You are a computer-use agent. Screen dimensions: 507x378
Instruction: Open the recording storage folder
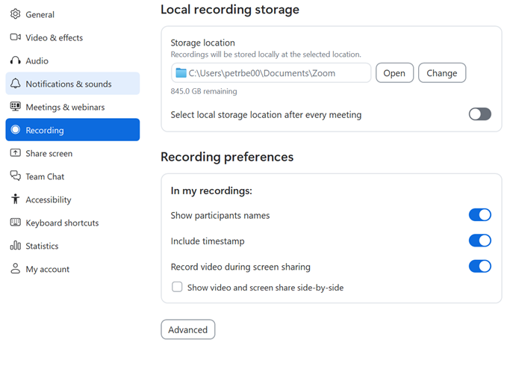tap(394, 72)
